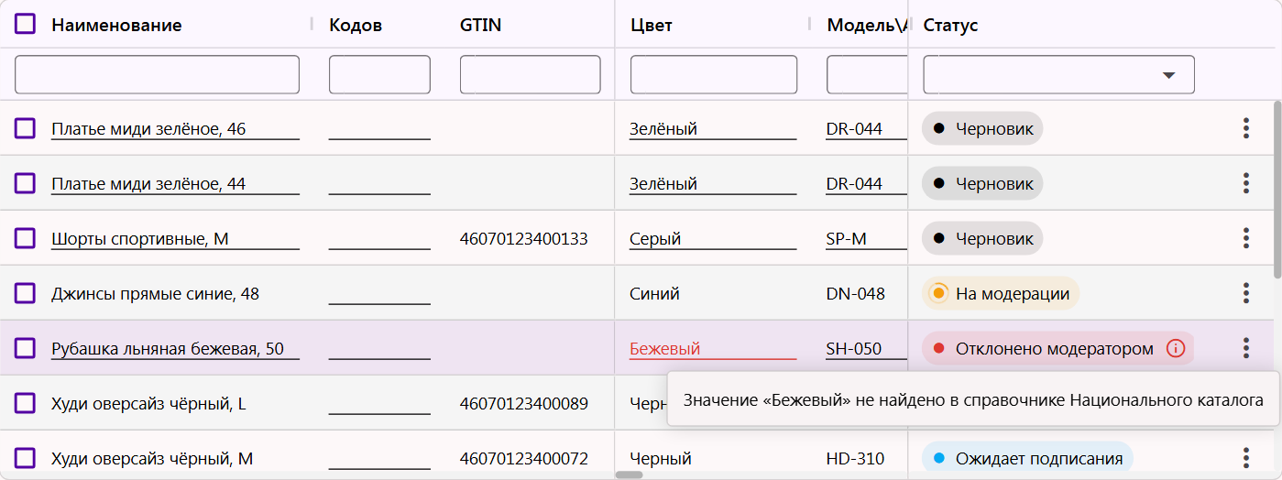Viewport: 1282px width, 480px height.
Task: Focus the Кодов filter field
Action: [x=379, y=74]
